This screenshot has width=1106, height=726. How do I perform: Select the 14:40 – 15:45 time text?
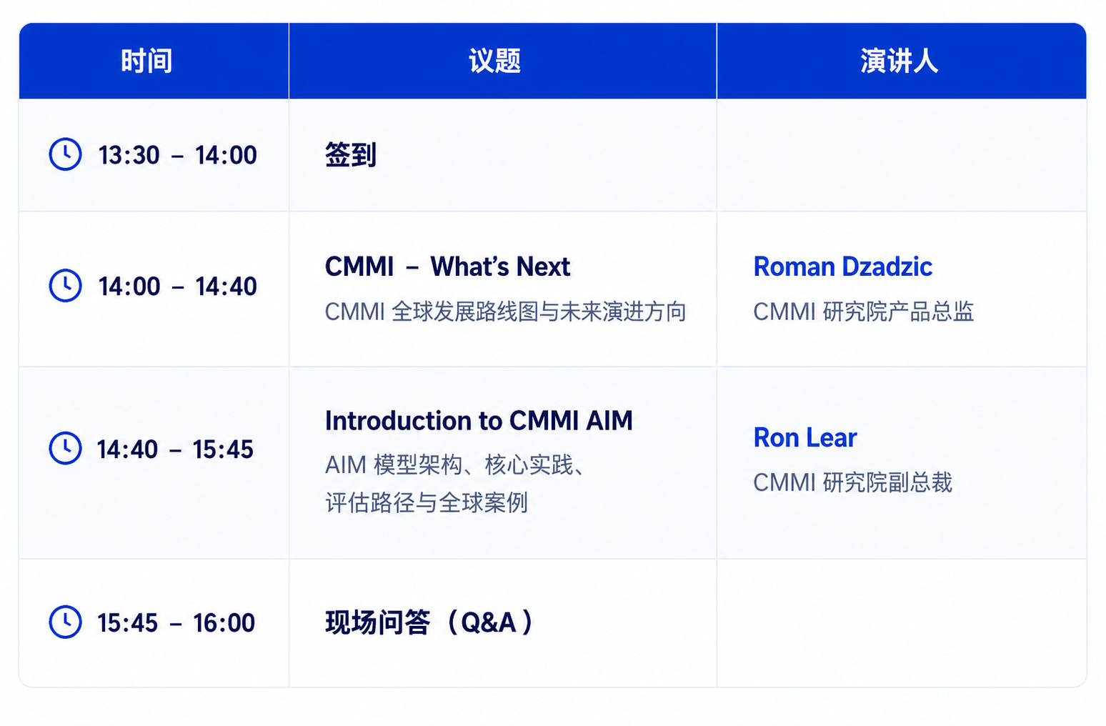[x=175, y=449]
